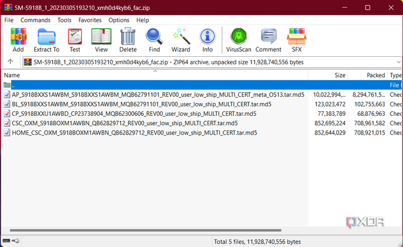Start VirusScan on the archive
The image size is (403, 247).
click(x=239, y=40)
